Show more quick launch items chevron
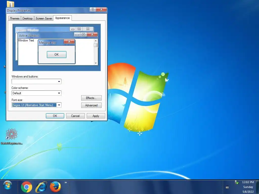 point(66,182)
